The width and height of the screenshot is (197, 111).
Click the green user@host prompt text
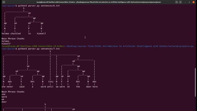click(33, 46)
